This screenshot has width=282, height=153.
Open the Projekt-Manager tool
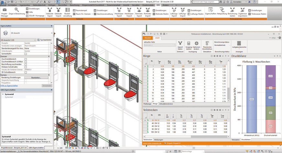(5, 12)
